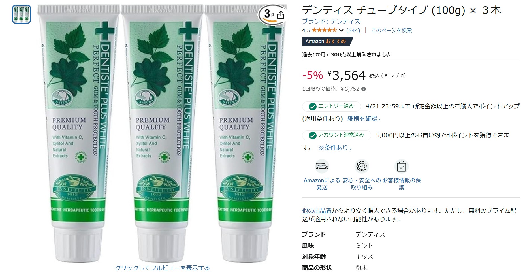Click the info icon beside ¥3,752 price
Screen dimensions: 523x275
pos(364,89)
